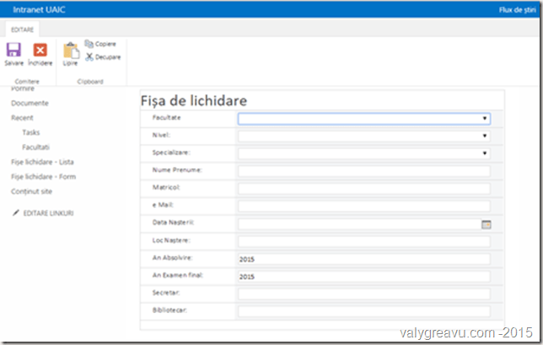The width and height of the screenshot is (543, 345).
Task: Click the Copiere copy icon
Action: tap(89, 44)
